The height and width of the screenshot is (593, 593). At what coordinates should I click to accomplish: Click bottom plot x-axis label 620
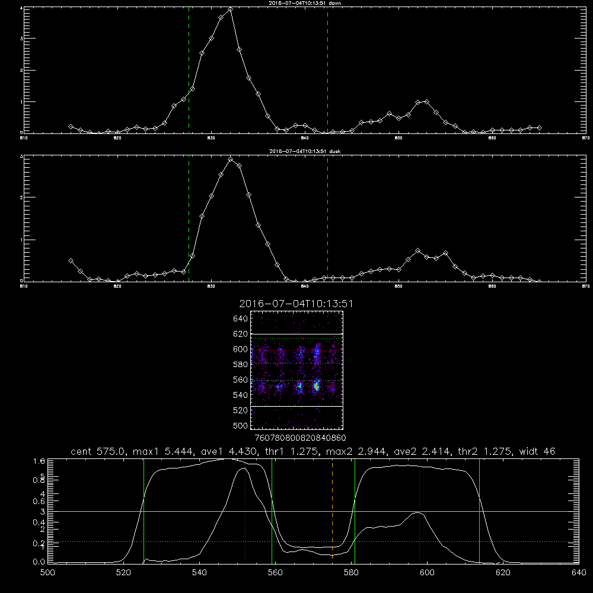click(x=503, y=573)
